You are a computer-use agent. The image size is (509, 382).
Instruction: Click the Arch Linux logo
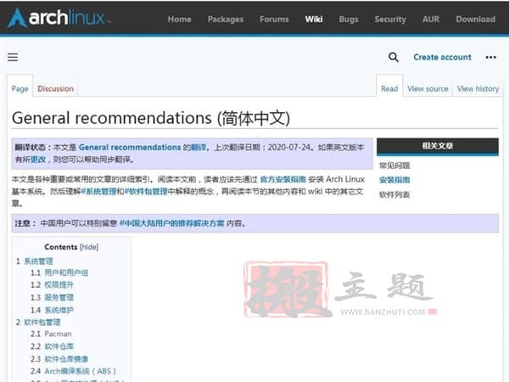click(59, 18)
